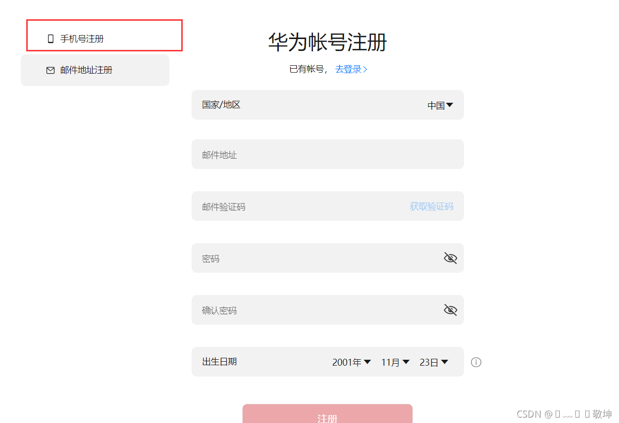Click the red 注册 button
This screenshot has width=619, height=423.
point(327,414)
